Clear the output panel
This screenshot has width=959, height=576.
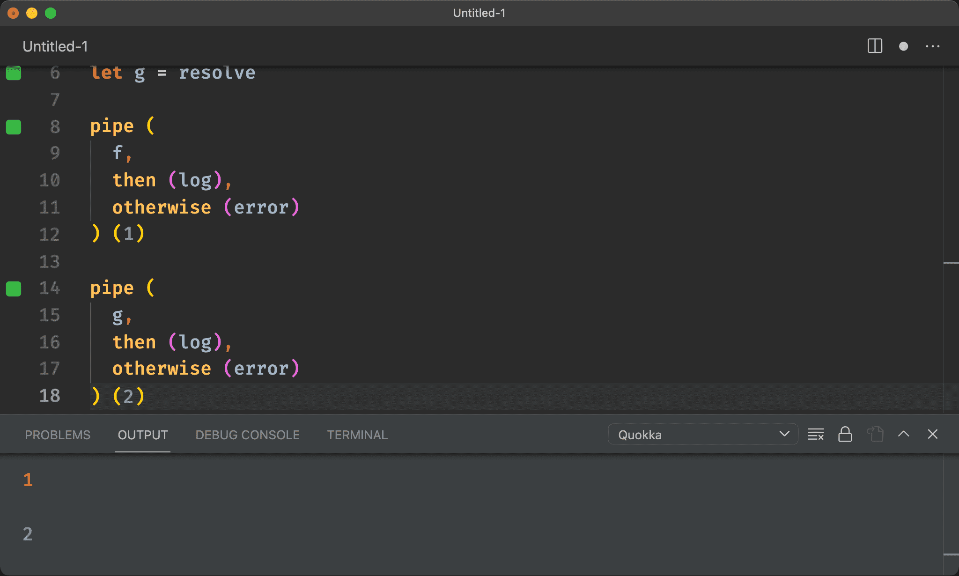(x=816, y=435)
